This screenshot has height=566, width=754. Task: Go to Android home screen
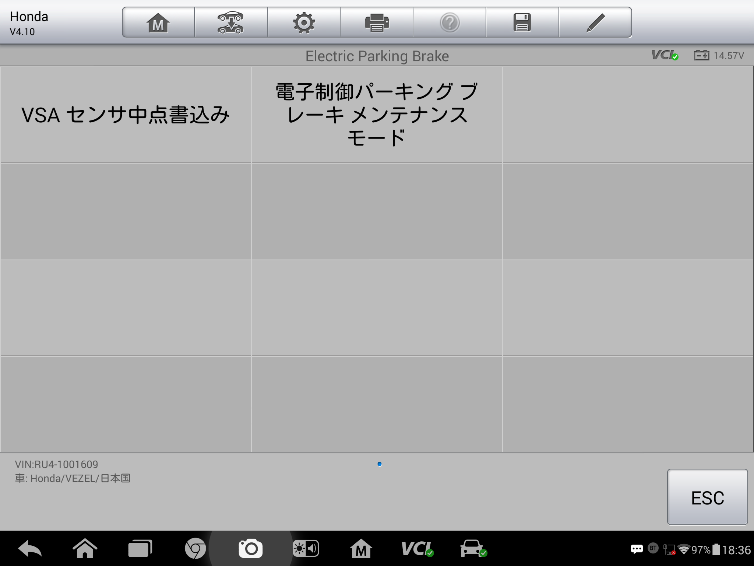(85, 549)
